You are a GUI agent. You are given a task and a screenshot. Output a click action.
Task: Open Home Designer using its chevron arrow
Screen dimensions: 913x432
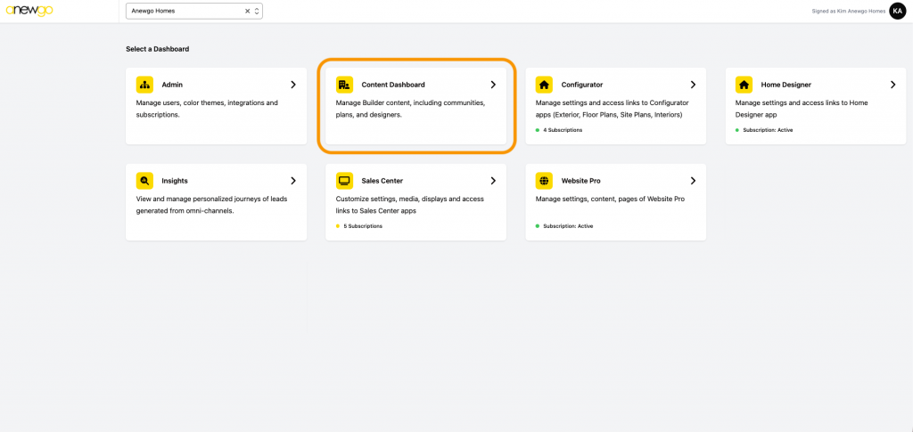pyautogui.click(x=892, y=85)
